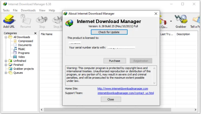Screen dimensions: 201x114
Task: Expand the Queues tree node
Action: point(6,73)
